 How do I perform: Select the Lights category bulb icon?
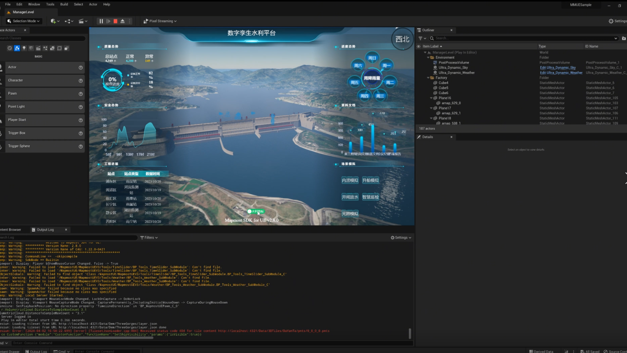(x=24, y=48)
